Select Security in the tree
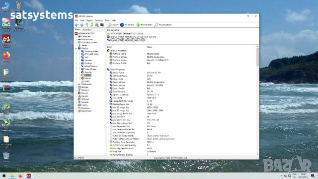The width and height of the screenshot is (318, 179). pyautogui.click(x=83, y=102)
